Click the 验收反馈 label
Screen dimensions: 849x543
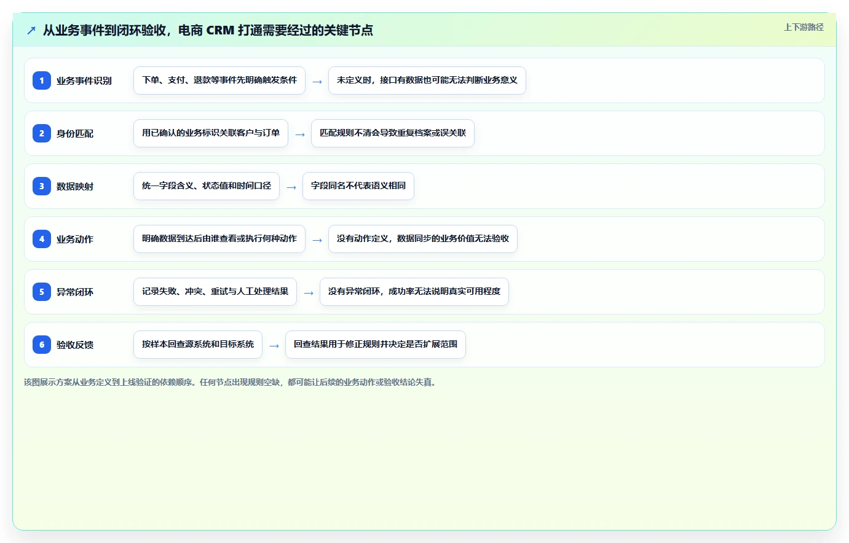[x=75, y=345]
